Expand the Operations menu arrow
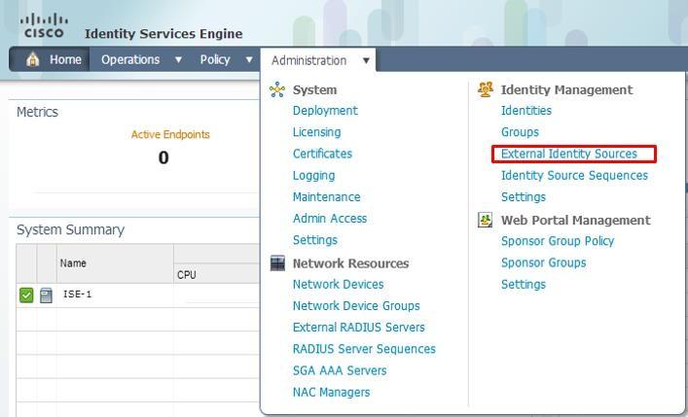 point(178,59)
